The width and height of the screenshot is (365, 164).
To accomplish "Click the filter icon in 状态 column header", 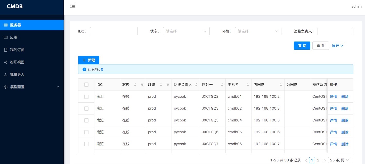I will coord(142,85).
